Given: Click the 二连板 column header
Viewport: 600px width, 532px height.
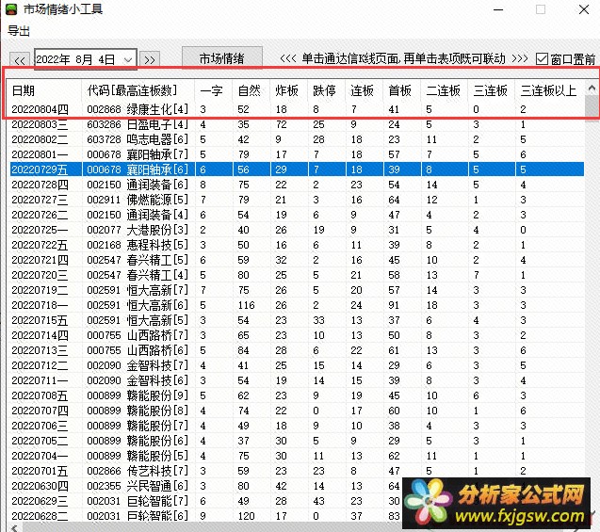Looking at the screenshot, I should [444, 90].
